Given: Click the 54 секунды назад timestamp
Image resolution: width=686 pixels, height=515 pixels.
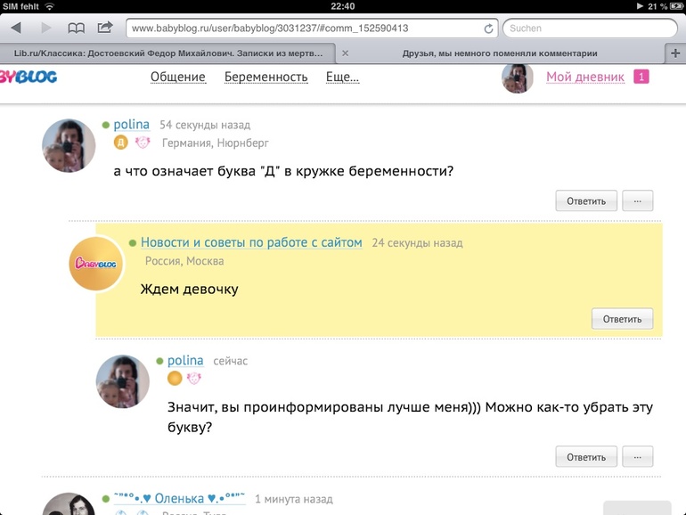Looking at the screenshot, I should [205, 125].
